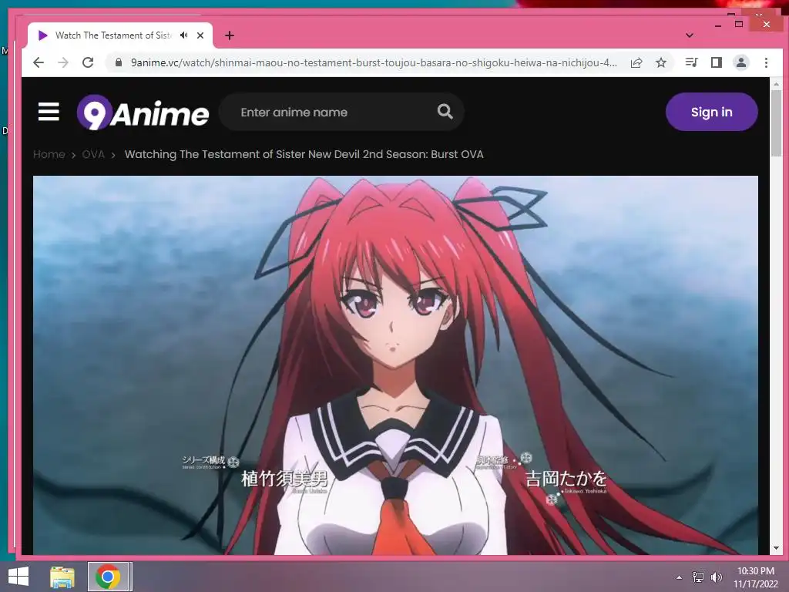
Task: Click the breadcrumb text Watching The Testament of Sister New Devil
Action: 304,154
